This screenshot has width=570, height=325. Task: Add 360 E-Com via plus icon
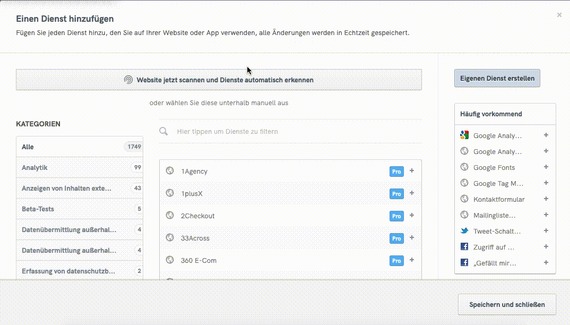point(412,260)
